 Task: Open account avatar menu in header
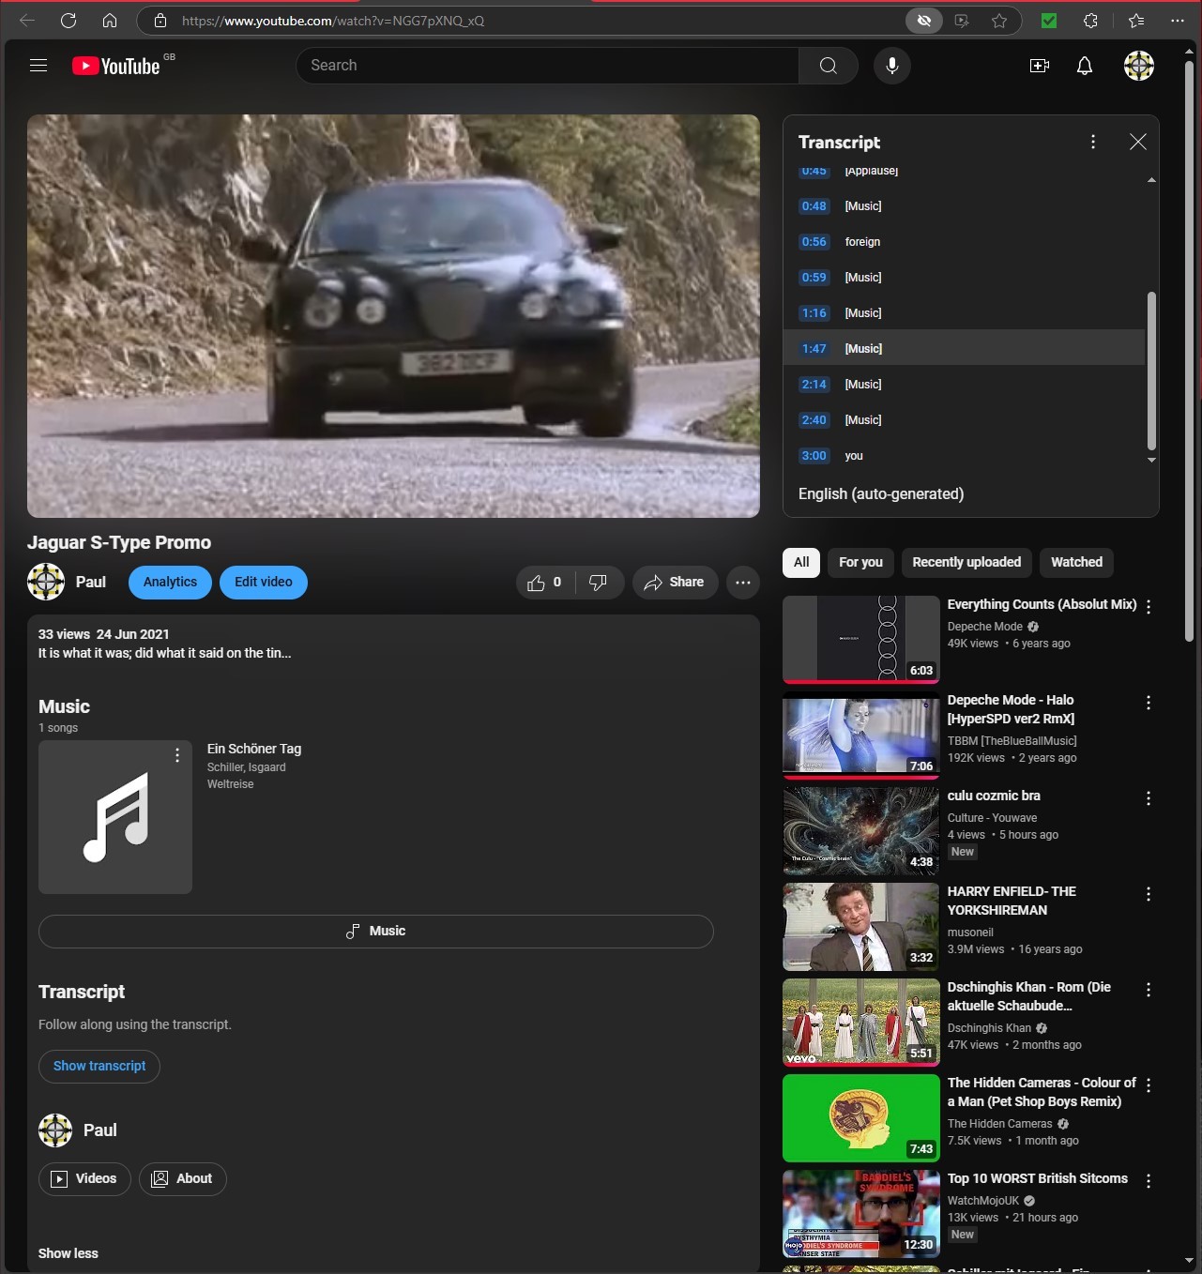(x=1139, y=66)
